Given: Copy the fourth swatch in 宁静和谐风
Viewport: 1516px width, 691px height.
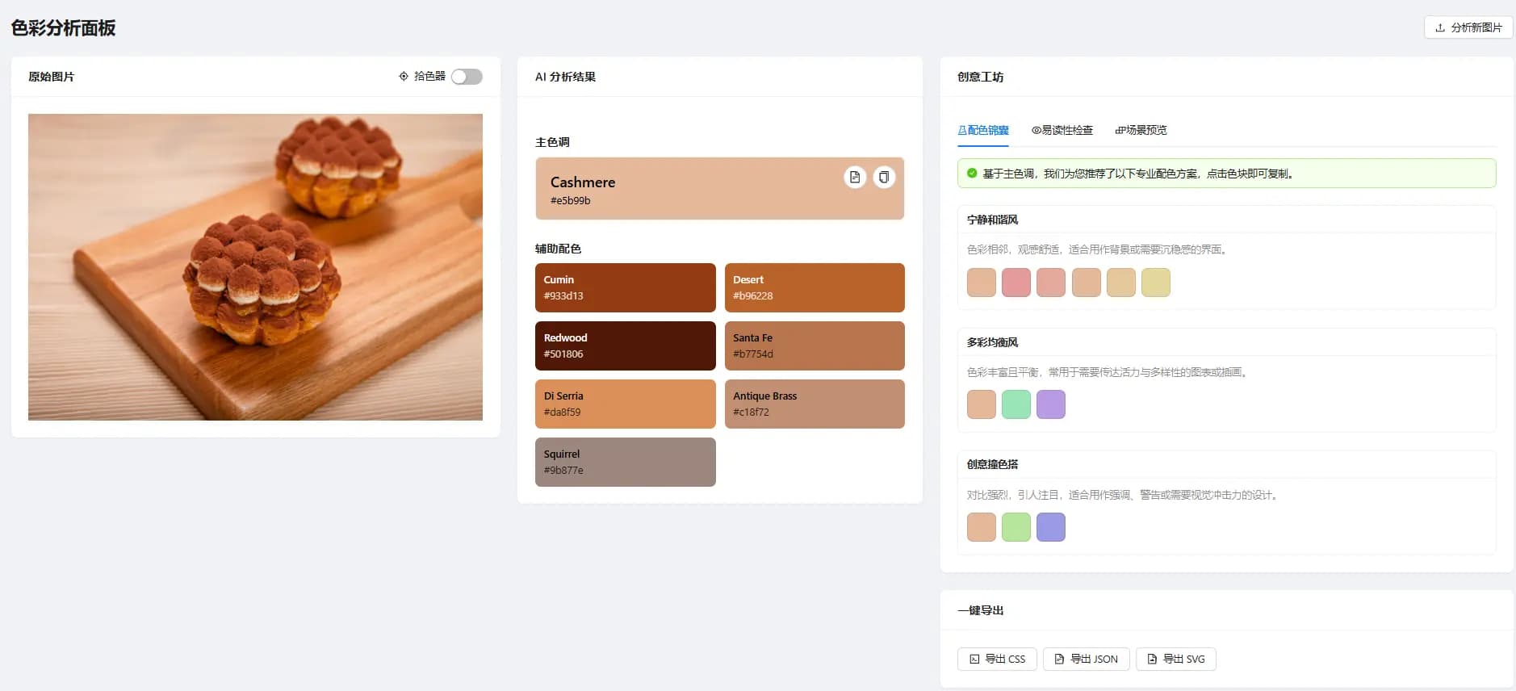Looking at the screenshot, I should coord(1087,283).
